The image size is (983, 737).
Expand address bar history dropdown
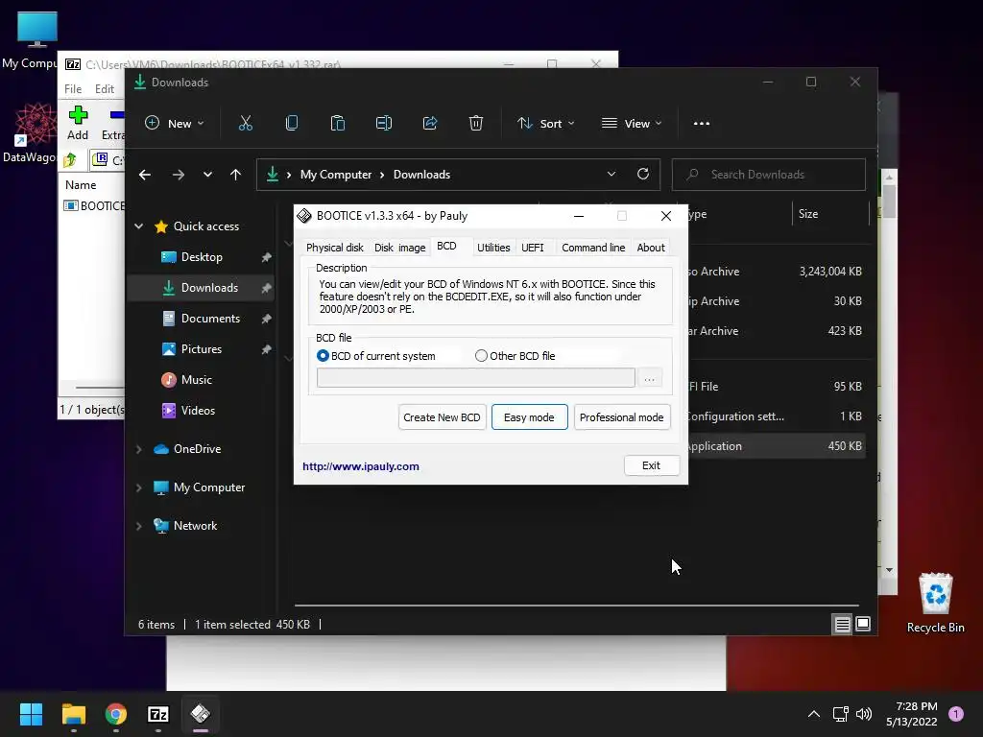pos(611,175)
